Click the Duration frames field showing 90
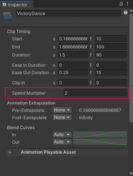The width and height of the screenshot is (133, 176). (111, 55)
